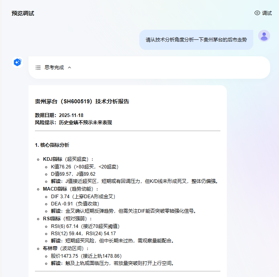Click D值69.57，J值89.62 line

tap(73, 174)
